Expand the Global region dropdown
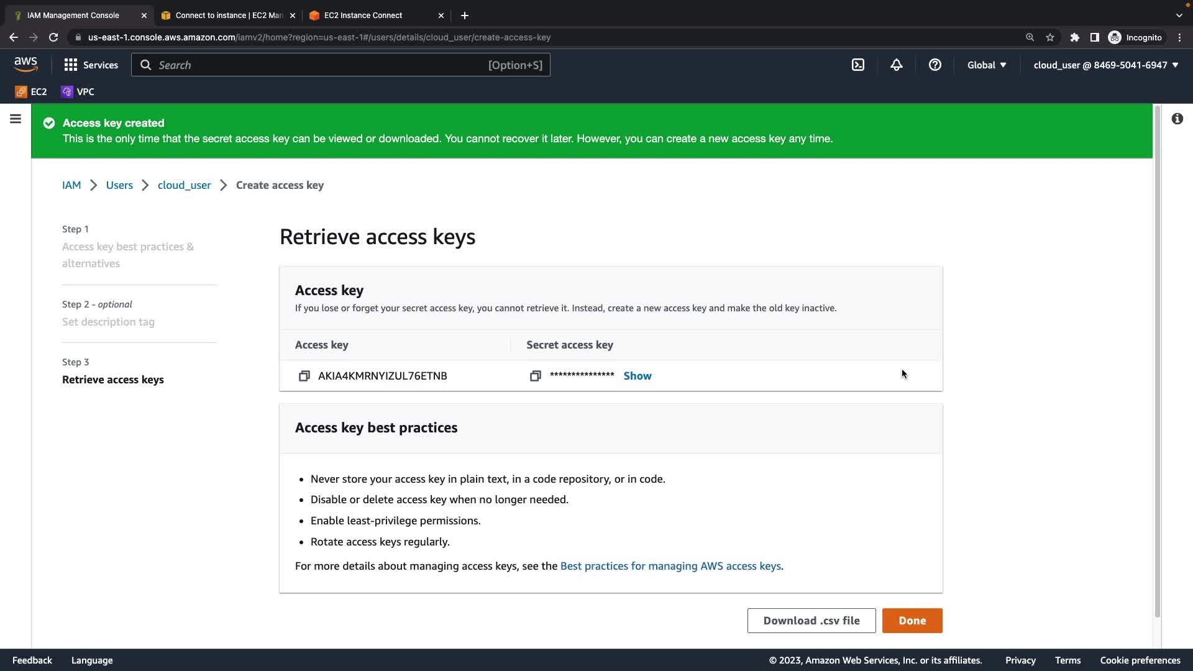The width and height of the screenshot is (1193, 671). click(x=986, y=65)
